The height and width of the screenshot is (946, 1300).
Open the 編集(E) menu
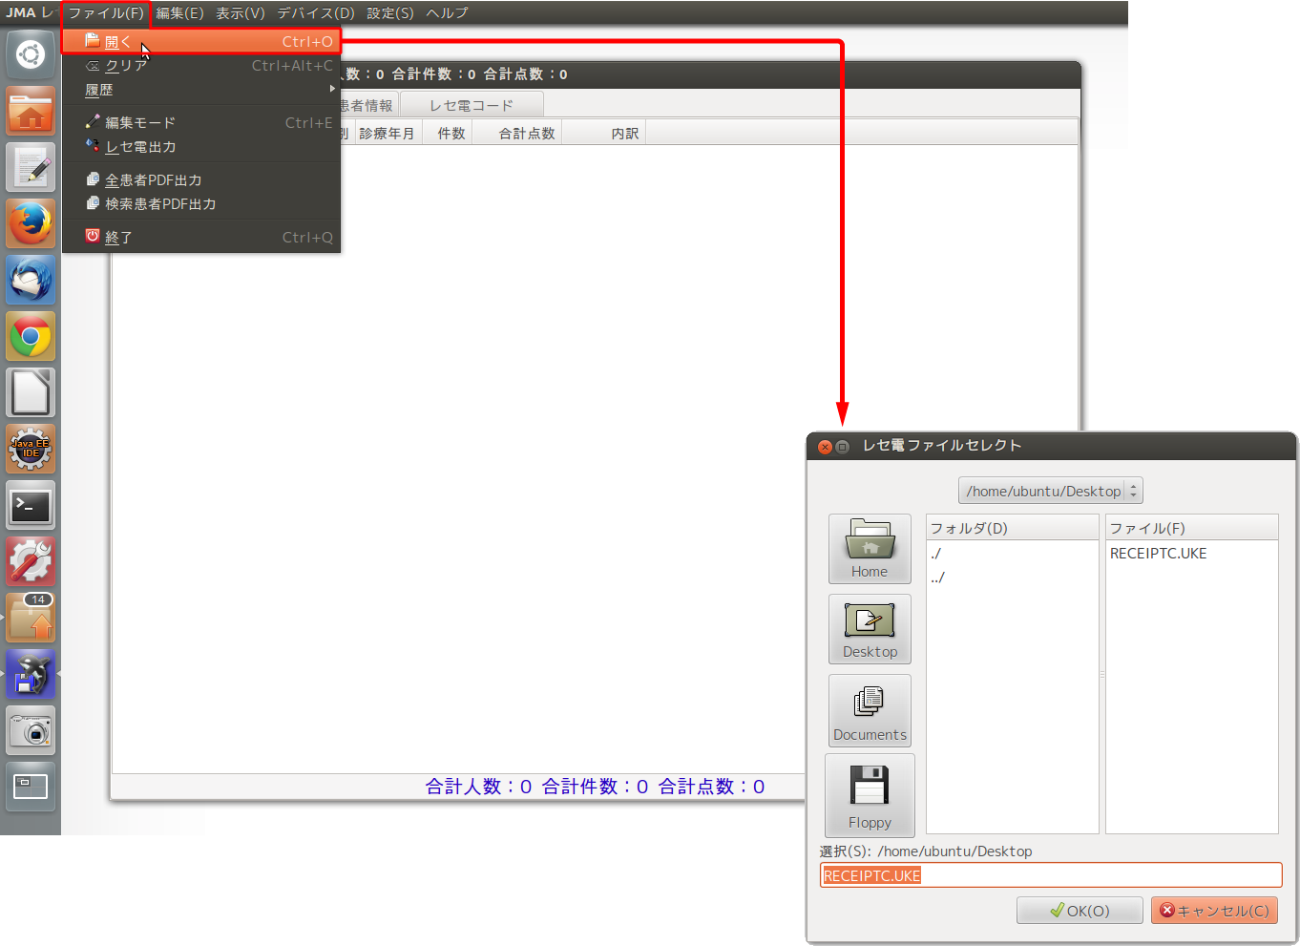(179, 13)
